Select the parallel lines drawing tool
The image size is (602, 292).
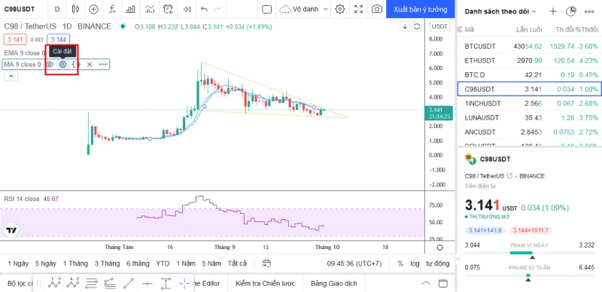coord(91,284)
